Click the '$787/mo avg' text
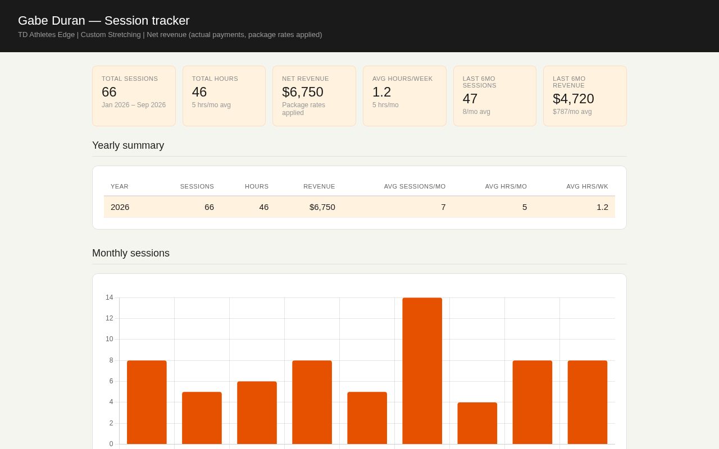The height and width of the screenshot is (449, 719). 572,112
